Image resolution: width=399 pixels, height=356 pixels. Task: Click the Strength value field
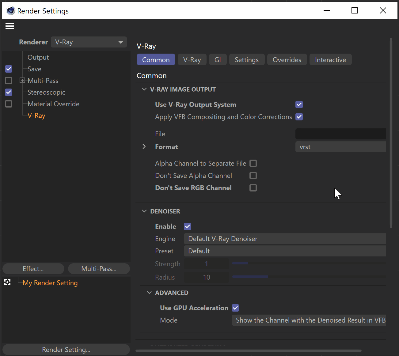pyautogui.click(x=207, y=264)
